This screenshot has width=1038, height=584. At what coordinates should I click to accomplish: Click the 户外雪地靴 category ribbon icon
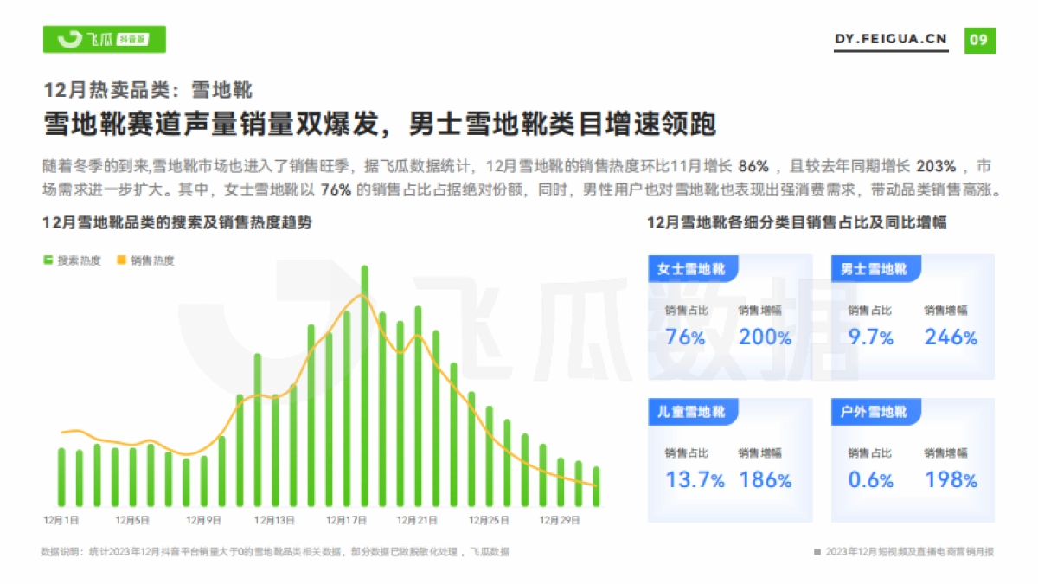click(876, 413)
